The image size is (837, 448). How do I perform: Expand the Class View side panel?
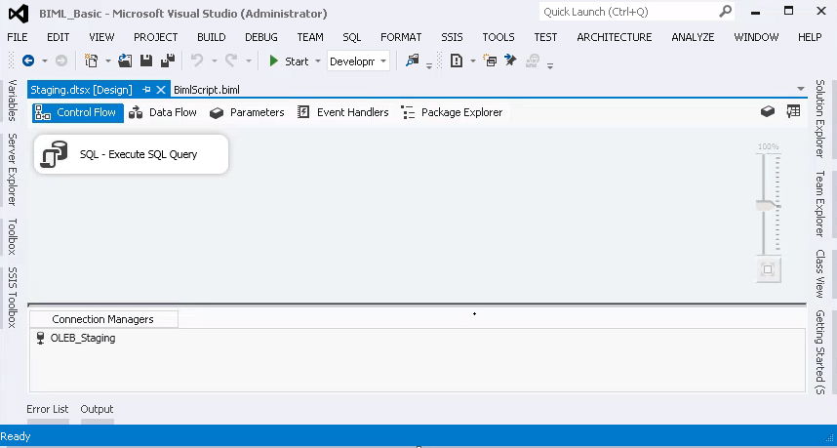tap(819, 273)
